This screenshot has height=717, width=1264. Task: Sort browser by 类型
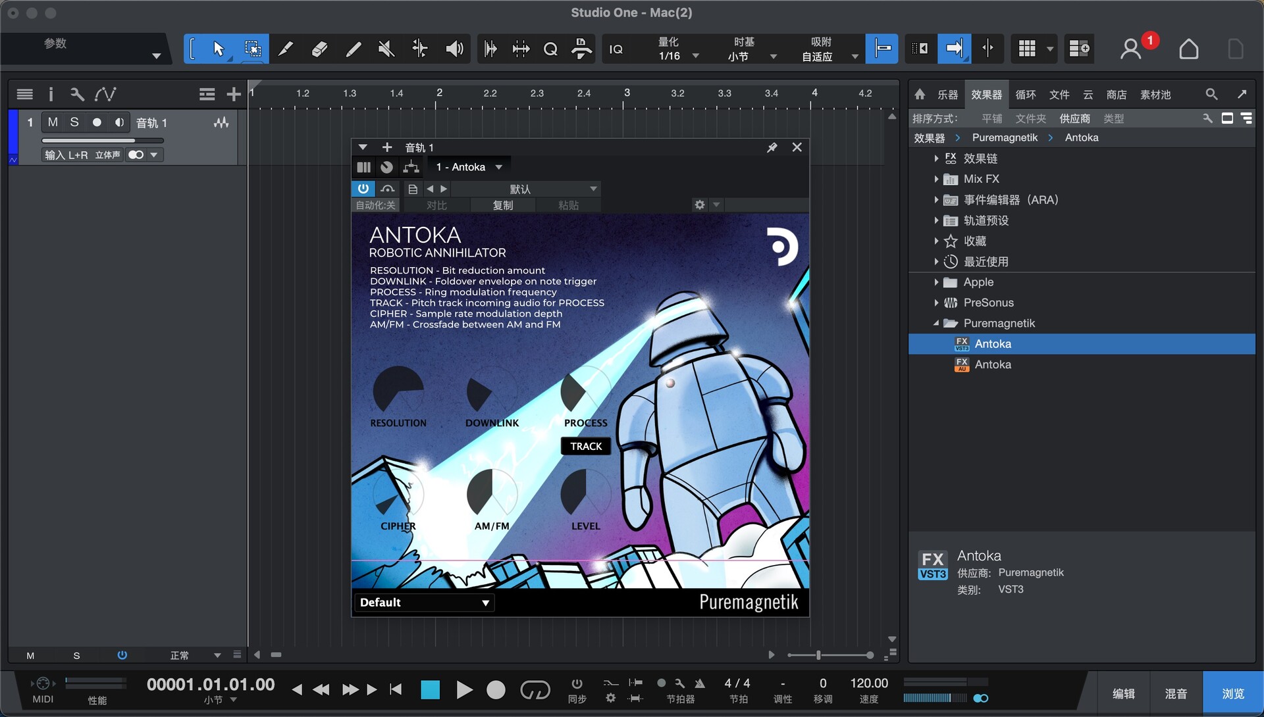coord(1113,118)
